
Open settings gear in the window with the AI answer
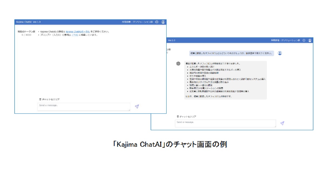pyautogui.click(x=304, y=40)
